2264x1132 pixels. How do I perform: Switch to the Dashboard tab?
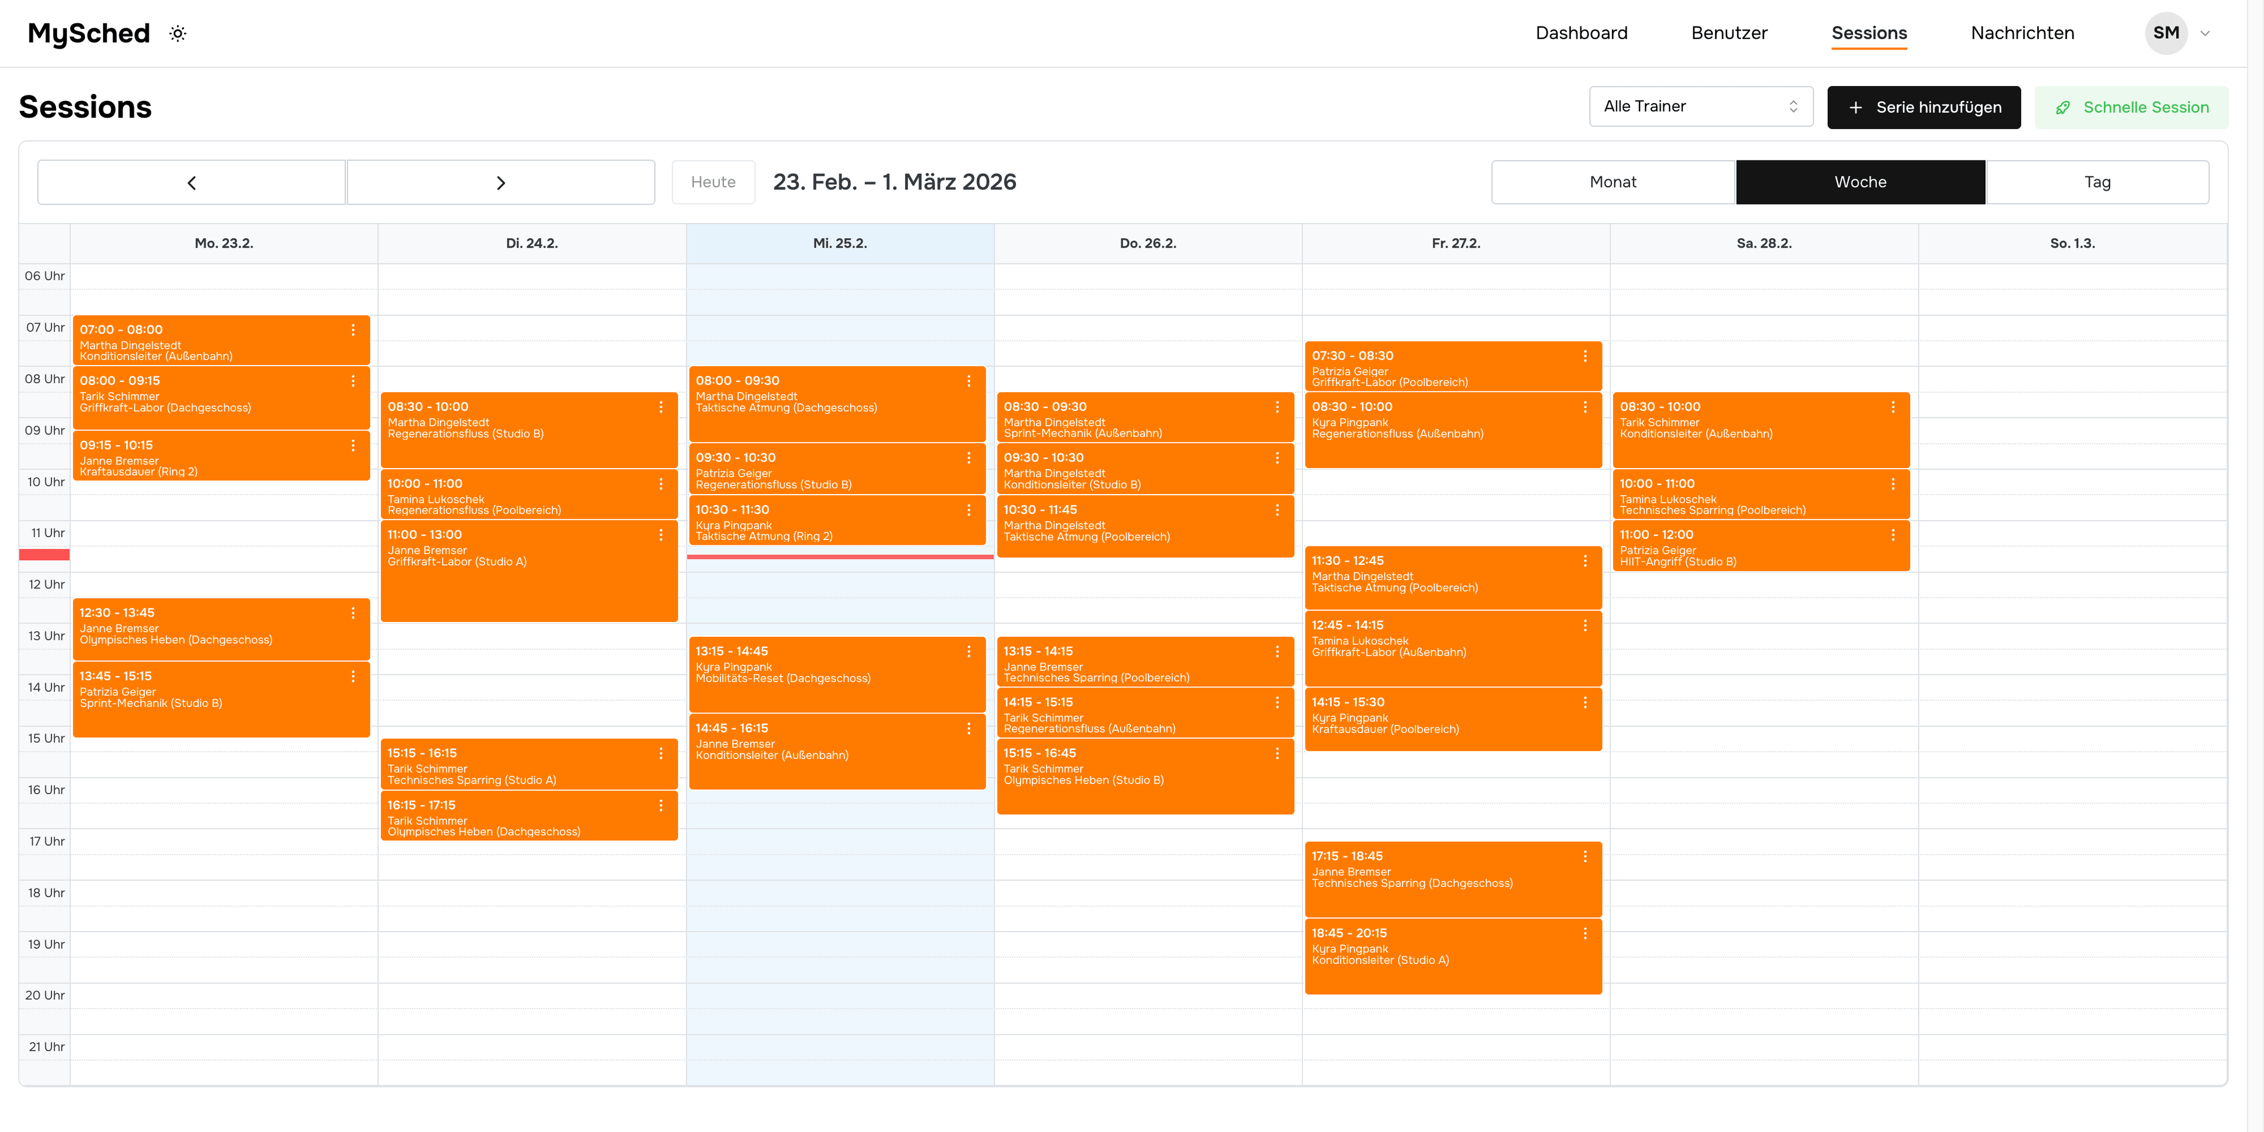click(x=1581, y=32)
